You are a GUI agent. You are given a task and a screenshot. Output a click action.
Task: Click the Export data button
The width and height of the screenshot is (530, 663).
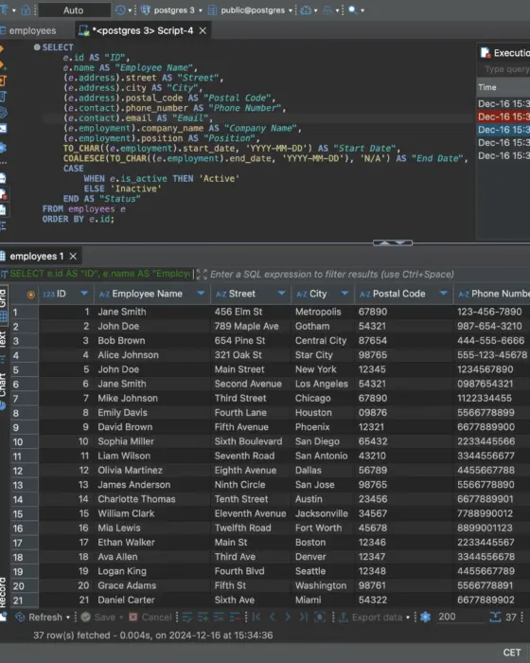coord(372,617)
